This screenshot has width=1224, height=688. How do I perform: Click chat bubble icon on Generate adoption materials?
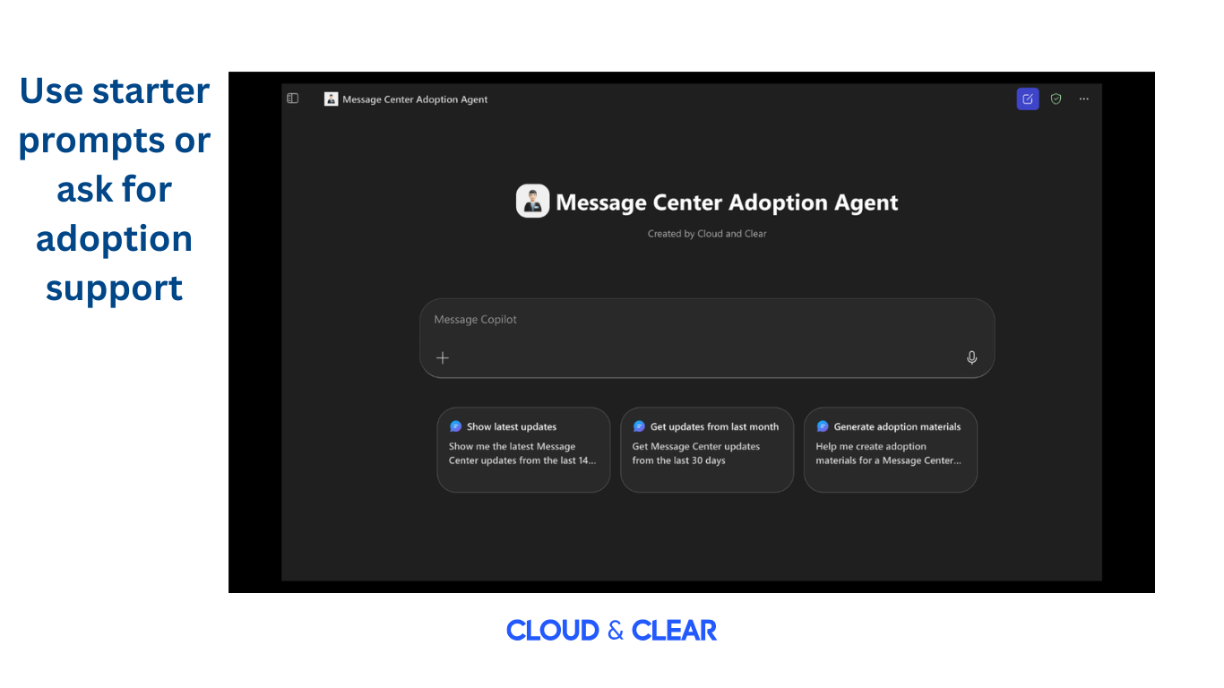[x=823, y=426]
